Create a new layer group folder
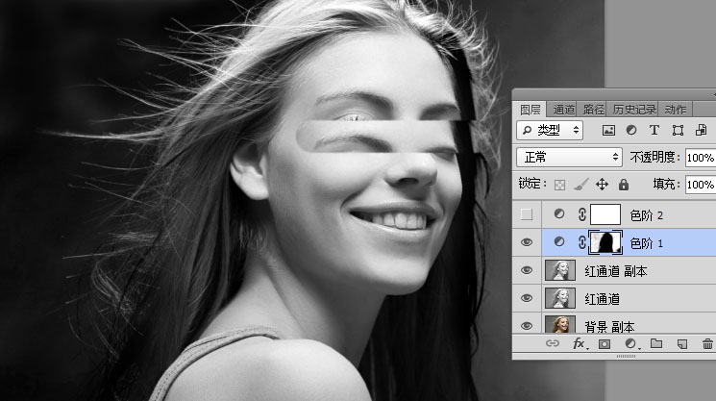716x401 pixels. point(656,343)
